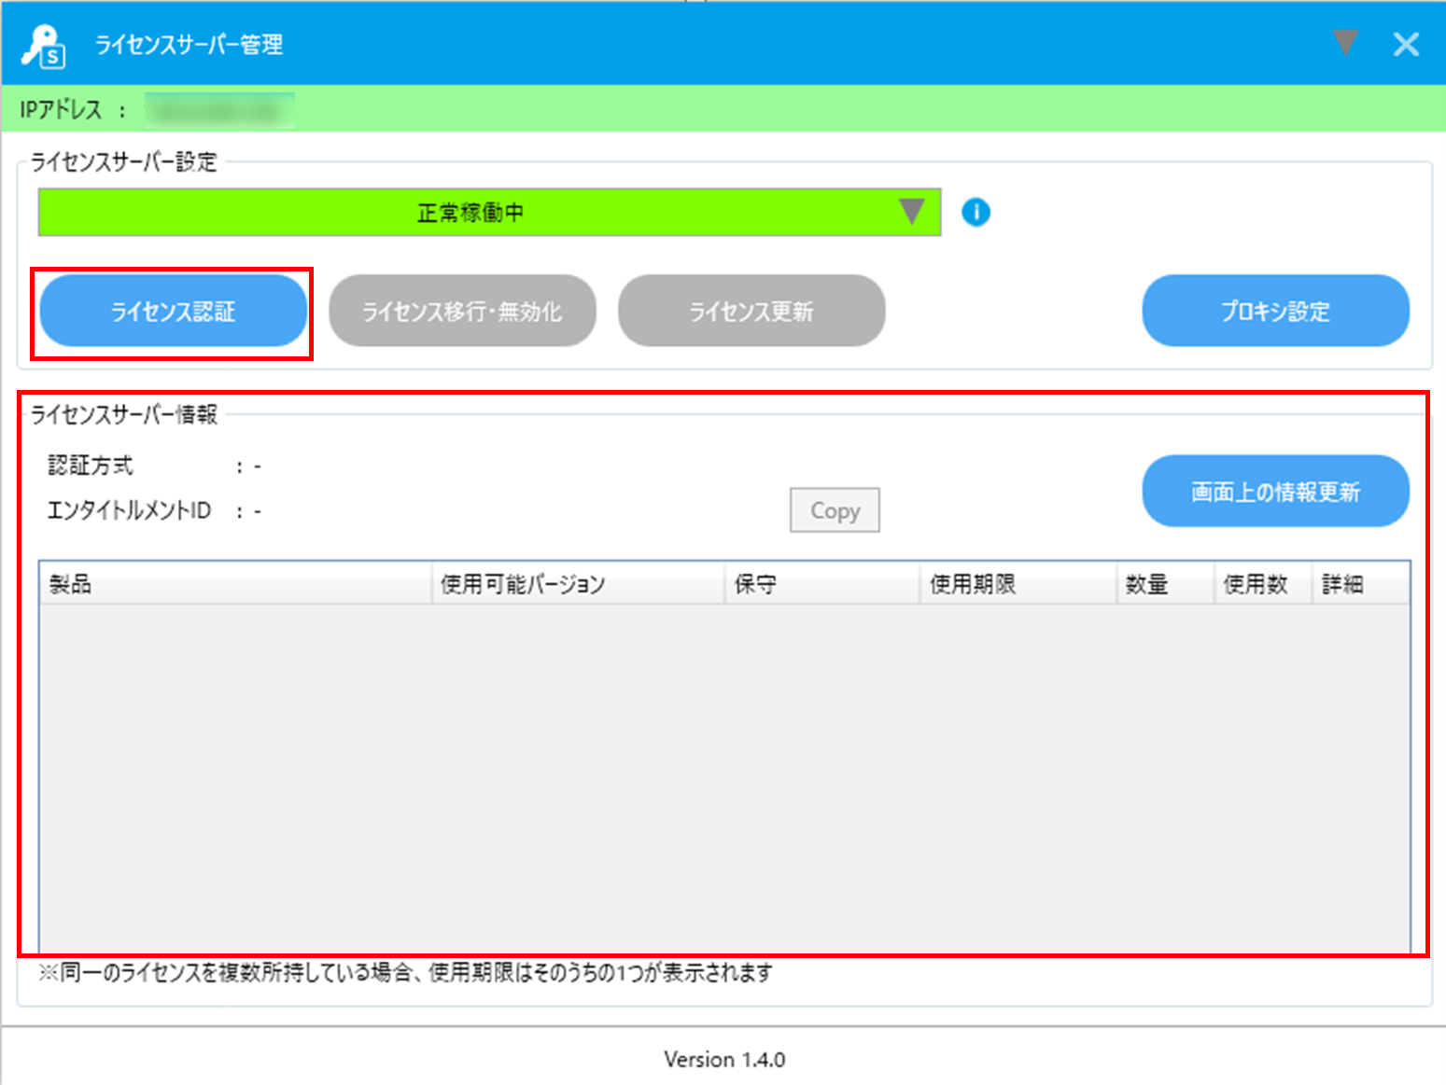
Task: Click the 使用可能バージョン column header
Action: 577,585
